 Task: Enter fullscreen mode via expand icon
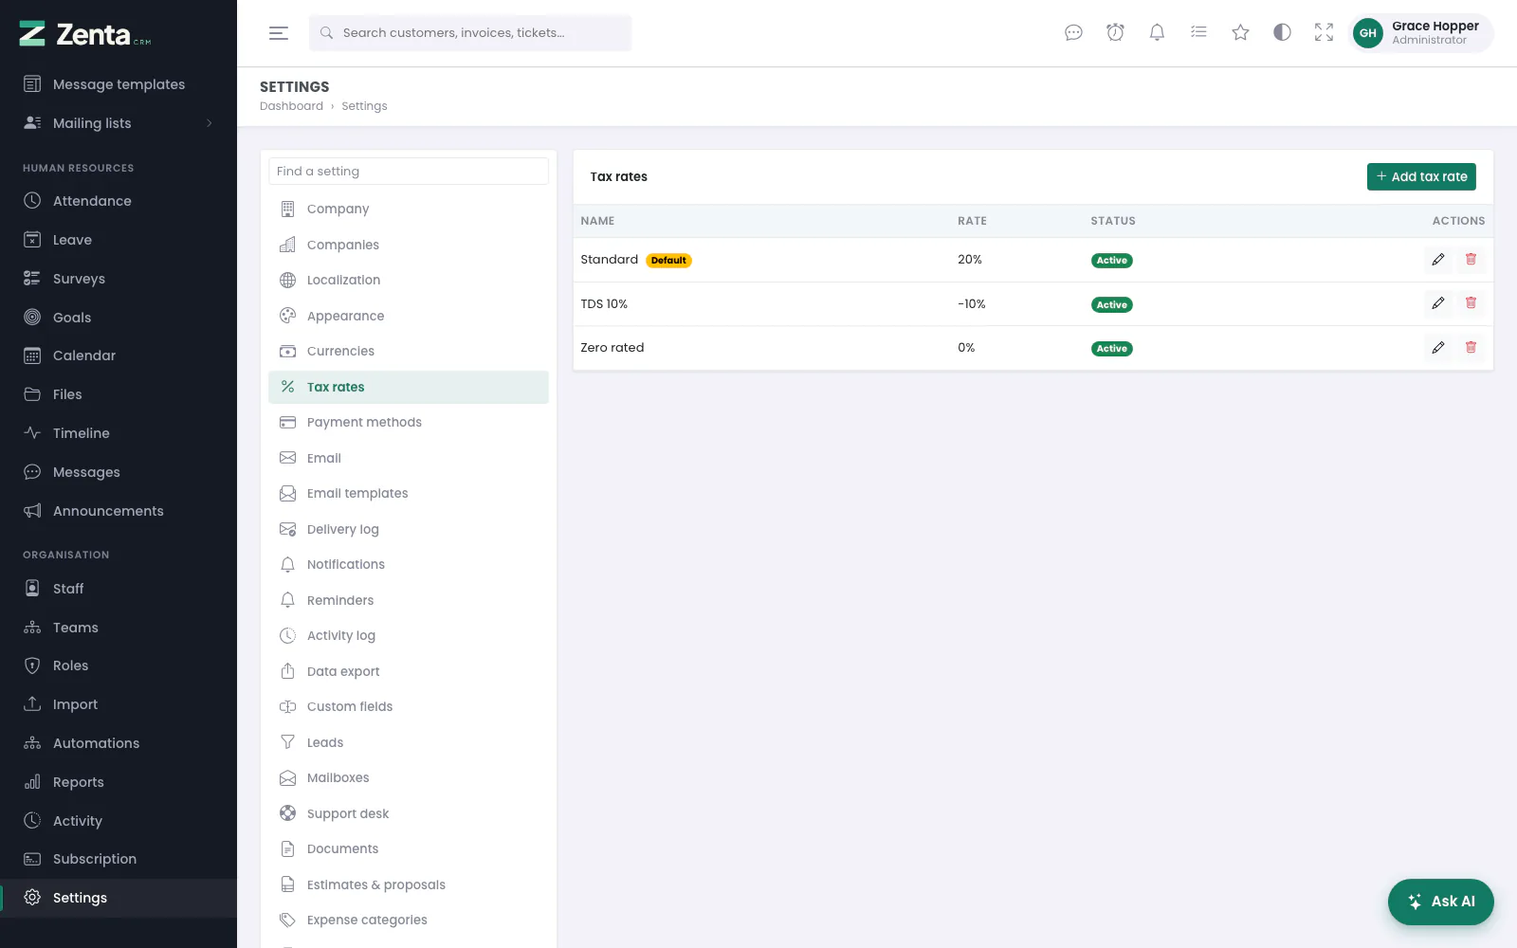click(1324, 33)
